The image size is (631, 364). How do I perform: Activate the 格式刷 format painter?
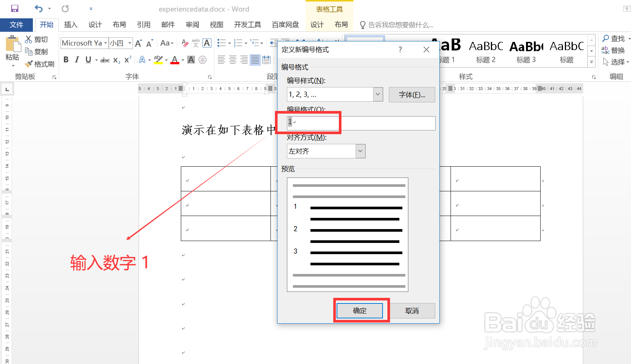[x=40, y=64]
